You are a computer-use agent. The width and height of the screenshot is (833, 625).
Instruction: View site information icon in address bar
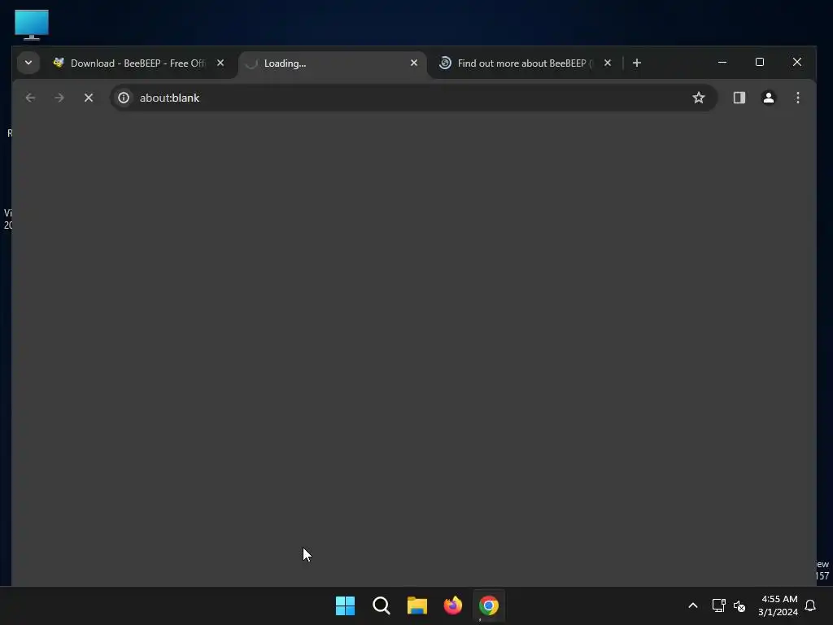(124, 98)
